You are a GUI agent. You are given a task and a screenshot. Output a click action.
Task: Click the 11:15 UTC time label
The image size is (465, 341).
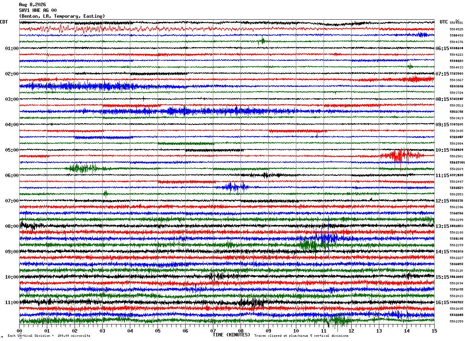442,176
